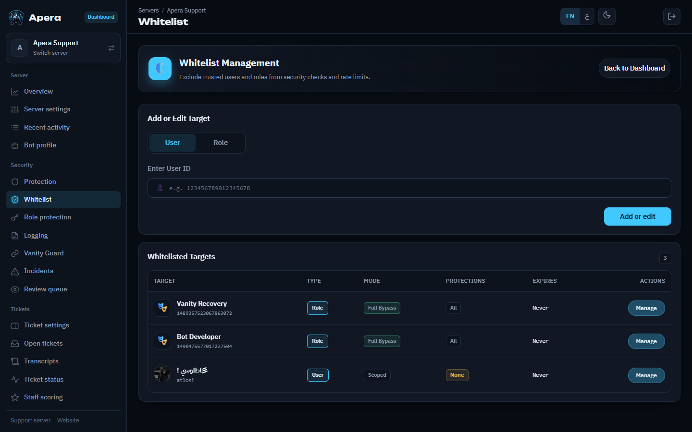The width and height of the screenshot is (692, 432).
Task: Switch language to Arabic
Action: pos(587,16)
